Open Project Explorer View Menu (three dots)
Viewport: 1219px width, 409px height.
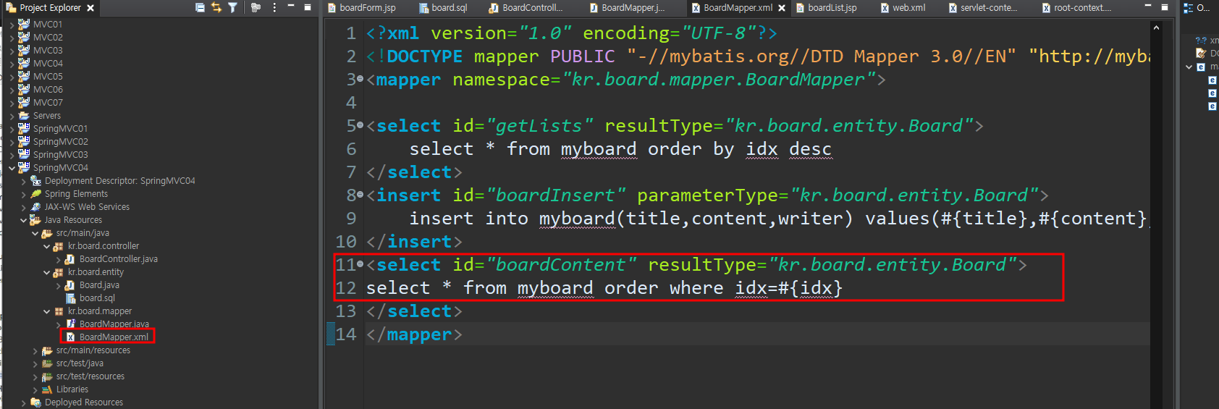274,7
